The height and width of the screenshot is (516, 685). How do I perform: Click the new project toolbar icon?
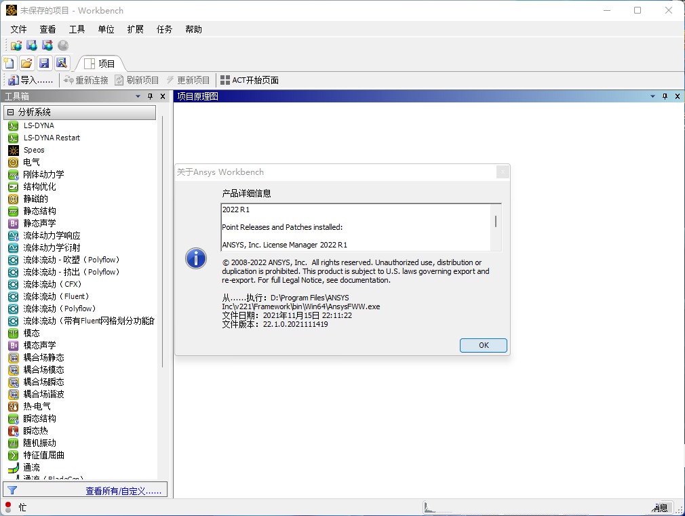9,63
